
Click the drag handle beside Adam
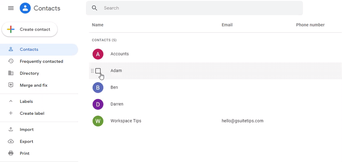pyautogui.click(x=92, y=71)
